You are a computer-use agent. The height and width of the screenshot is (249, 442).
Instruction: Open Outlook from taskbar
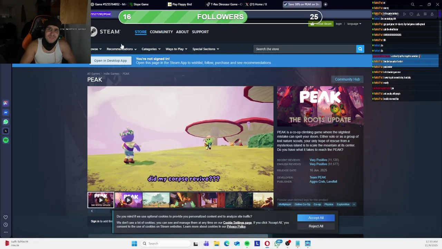point(237,243)
